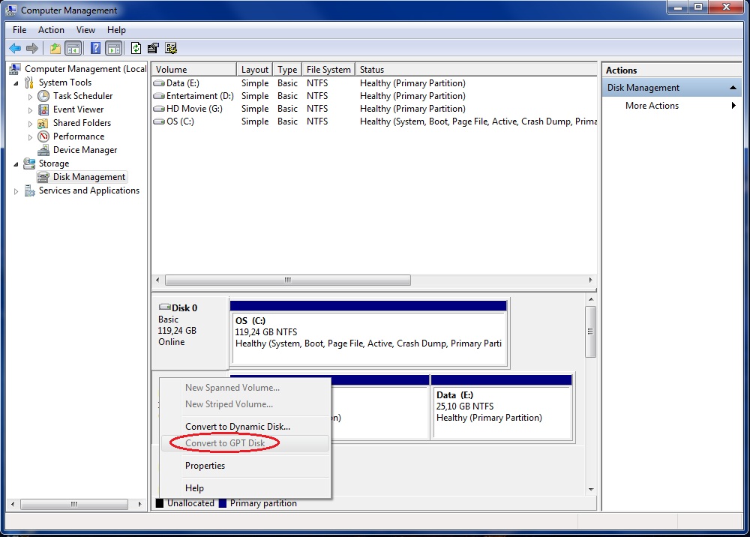Click the console tree horizontal scrollbar thumb
Image resolution: width=750 pixels, height=537 pixels.
coord(74,504)
